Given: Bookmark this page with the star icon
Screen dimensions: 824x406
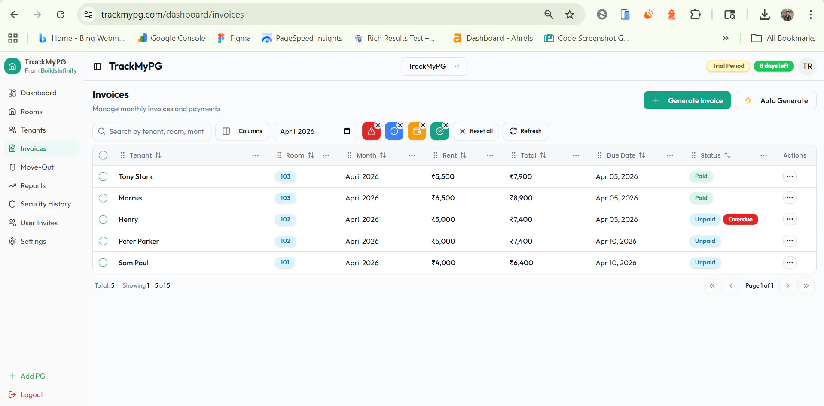Looking at the screenshot, I should point(570,15).
